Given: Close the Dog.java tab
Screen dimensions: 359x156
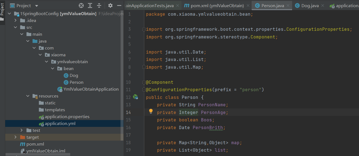Looking at the screenshot, I should tap(322, 6).
